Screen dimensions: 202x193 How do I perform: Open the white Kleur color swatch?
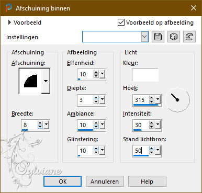tap(145, 75)
